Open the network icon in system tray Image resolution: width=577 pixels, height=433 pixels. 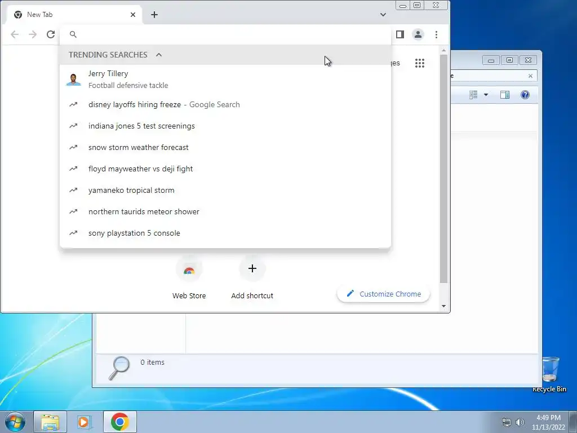[507, 422]
